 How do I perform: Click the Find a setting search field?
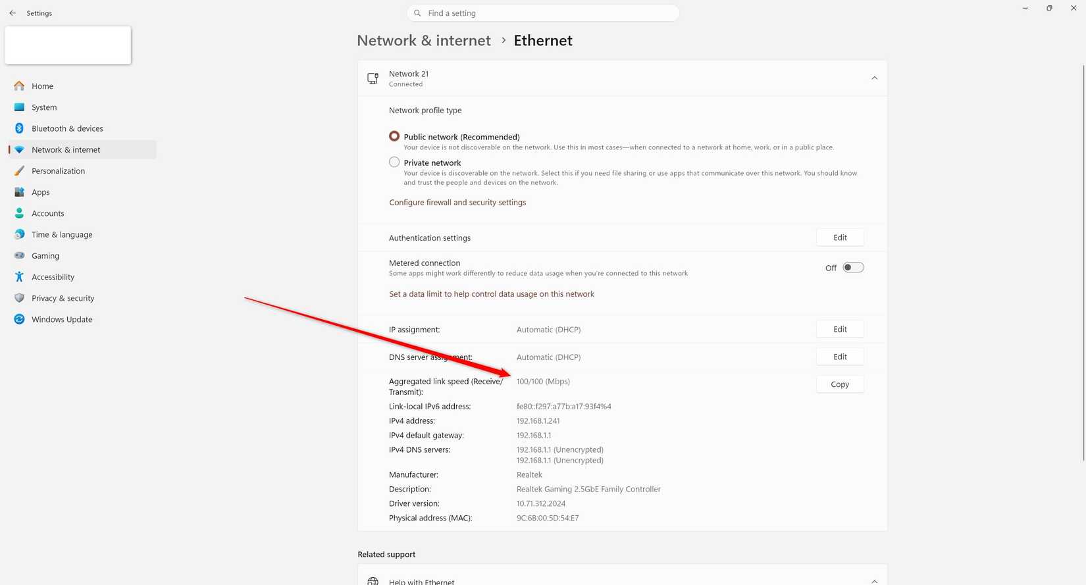click(543, 13)
